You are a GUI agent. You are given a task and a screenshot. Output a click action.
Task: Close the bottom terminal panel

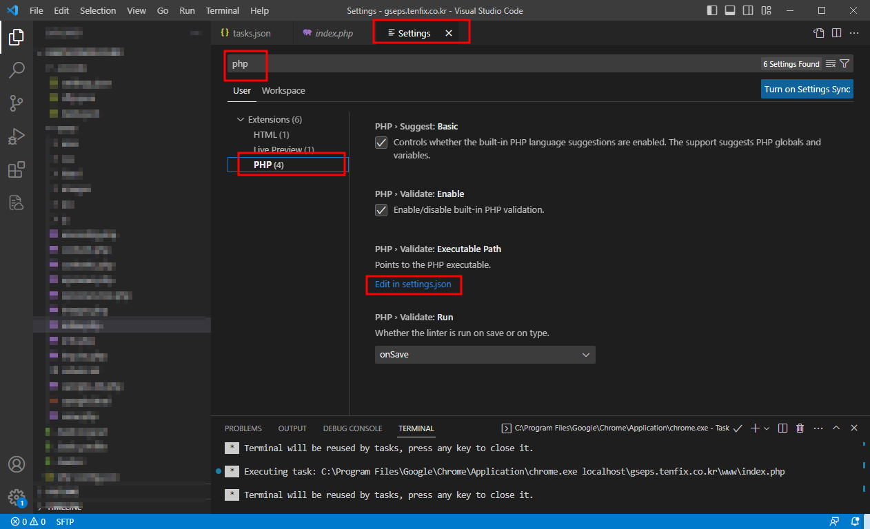tap(854, 428)
